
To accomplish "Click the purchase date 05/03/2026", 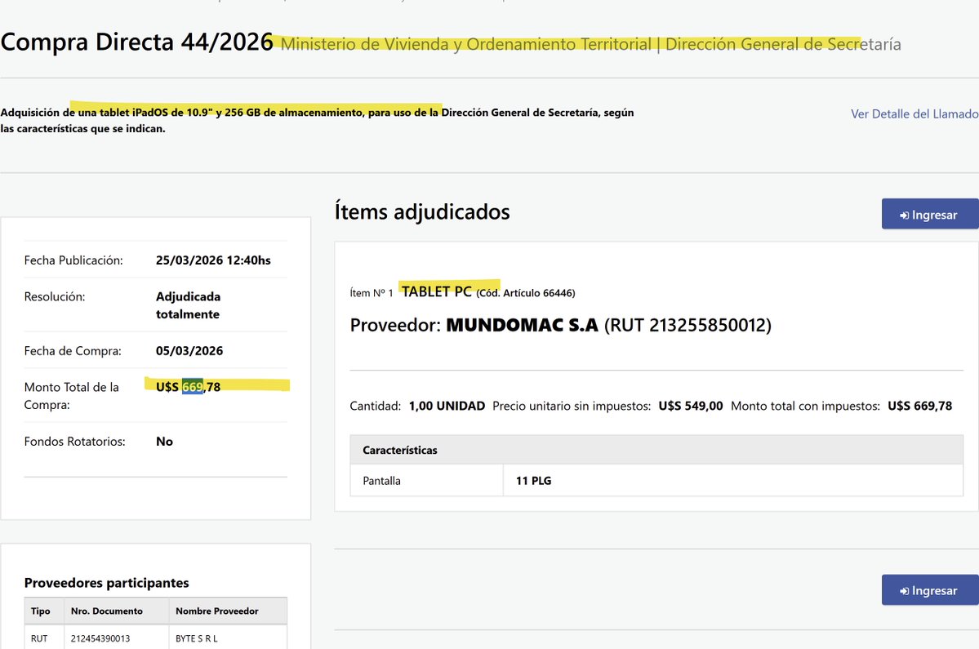I will coord(189,351).
